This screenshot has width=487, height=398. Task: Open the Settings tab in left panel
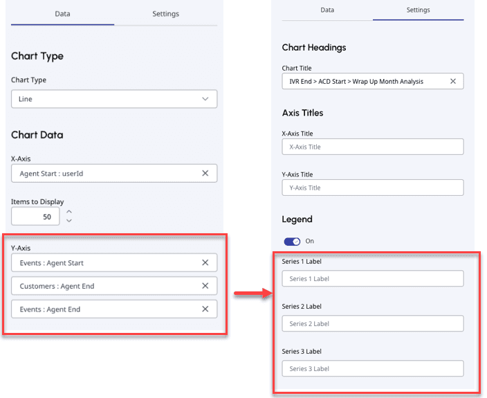(x=165, y=14)
